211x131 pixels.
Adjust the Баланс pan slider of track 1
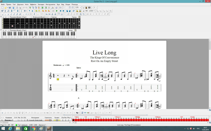[x=57, y=120]
